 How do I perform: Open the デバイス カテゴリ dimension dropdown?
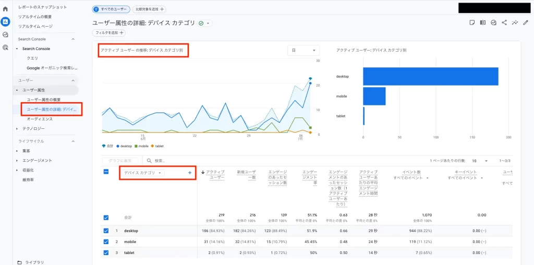coord(143,173)
